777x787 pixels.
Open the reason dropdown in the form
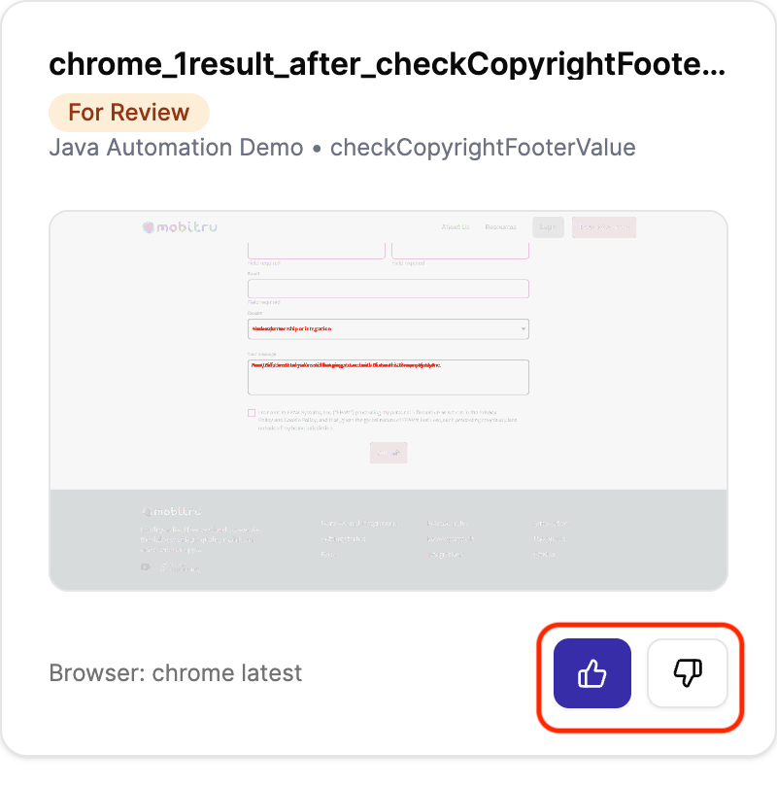387,328
